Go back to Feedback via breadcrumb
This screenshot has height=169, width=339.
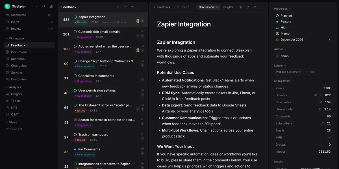(x=162, y=7)
